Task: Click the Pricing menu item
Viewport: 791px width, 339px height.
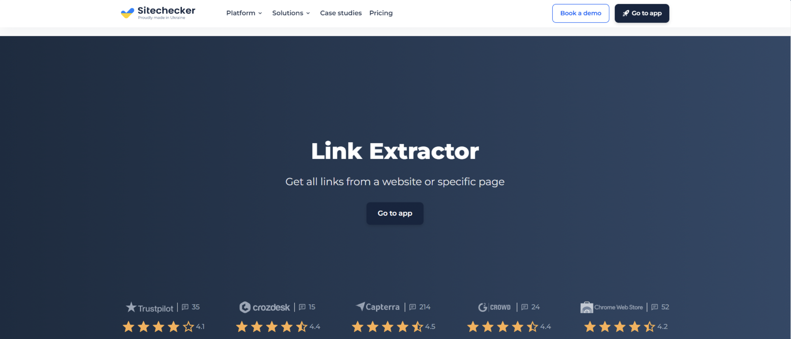Action: coord(380,13)
